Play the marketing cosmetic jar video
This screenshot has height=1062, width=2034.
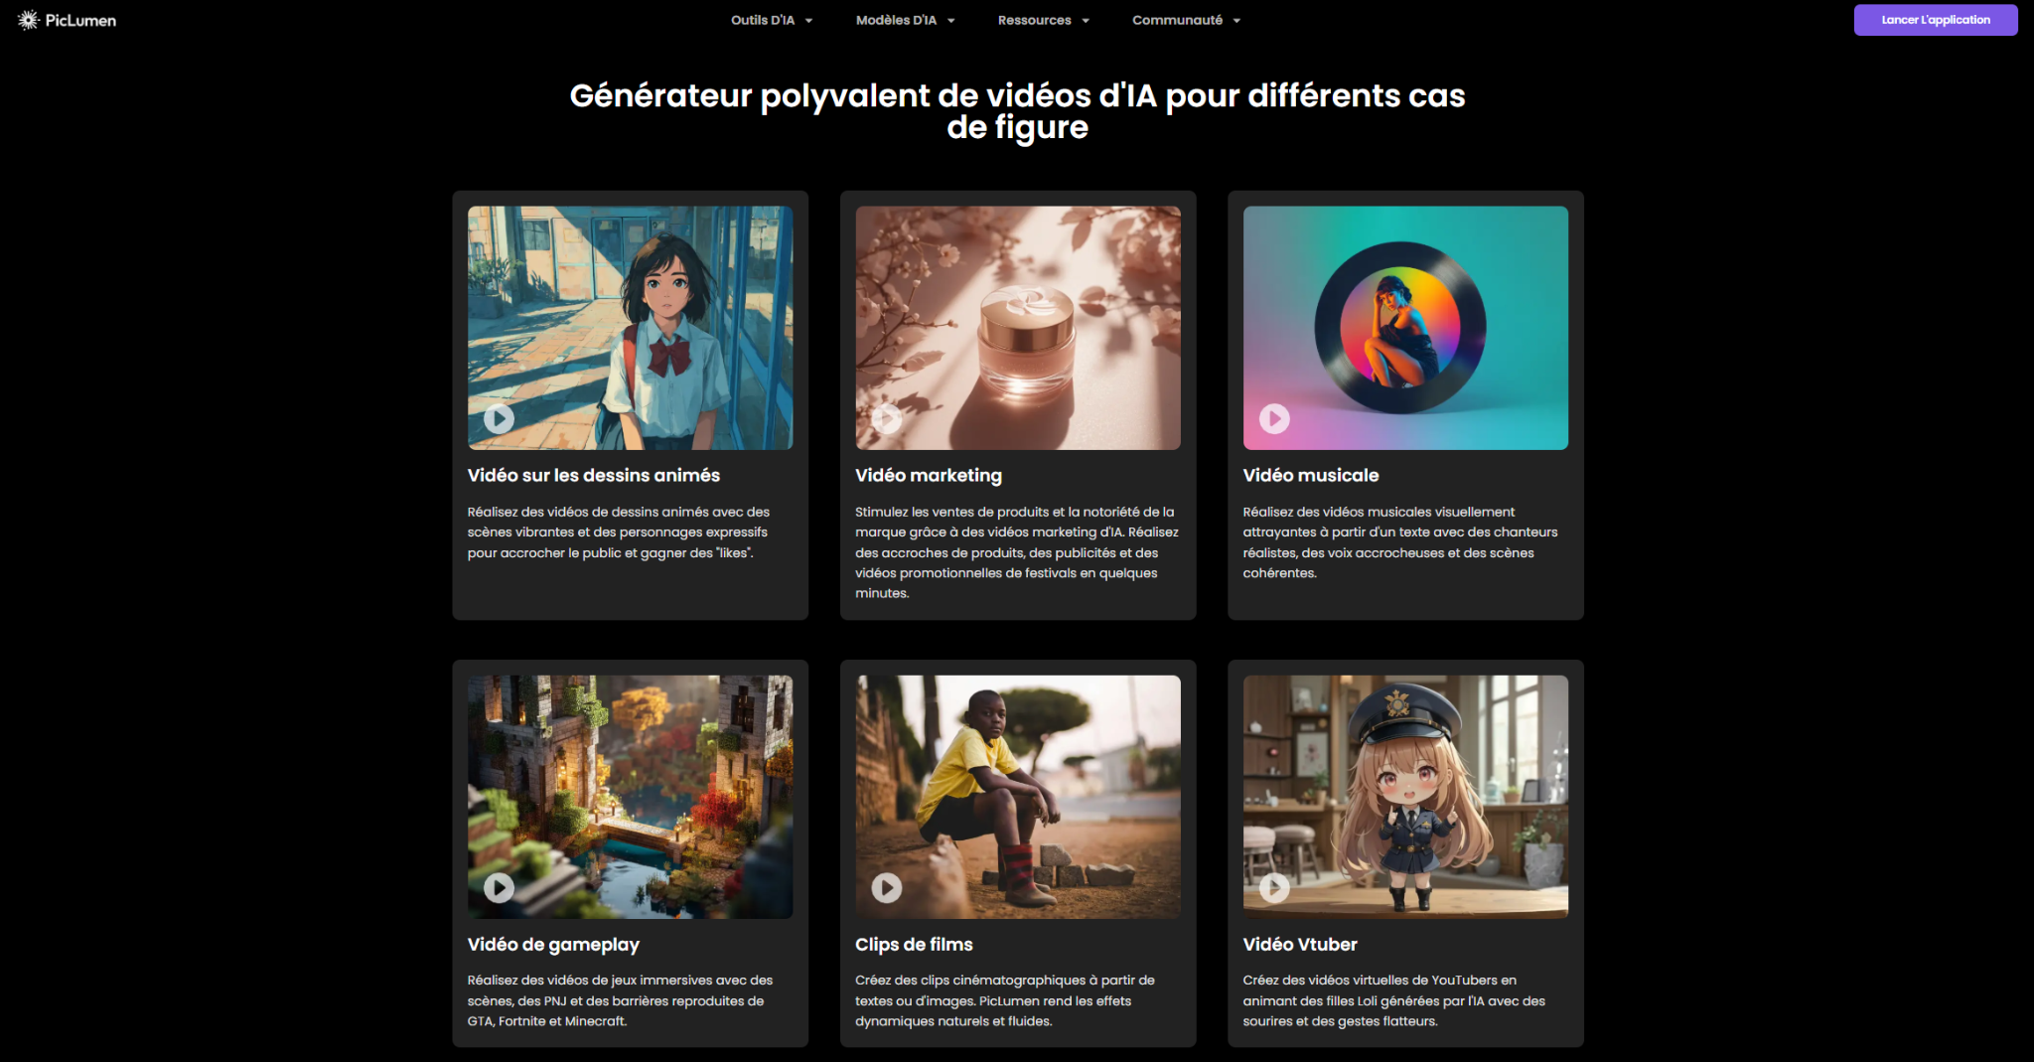(886, 418)
